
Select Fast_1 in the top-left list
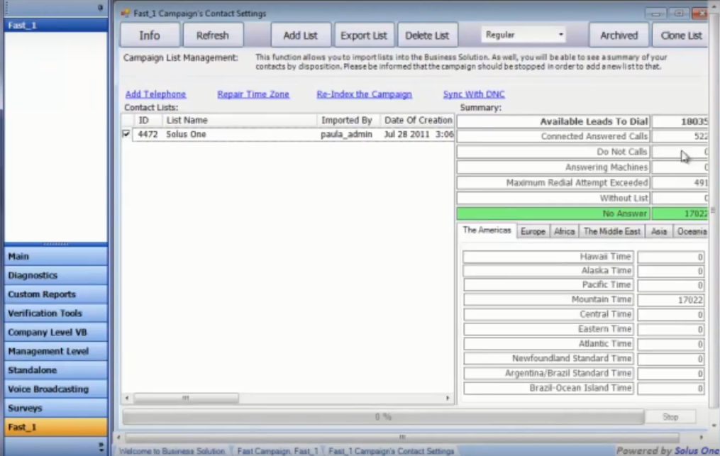(55, 25)
